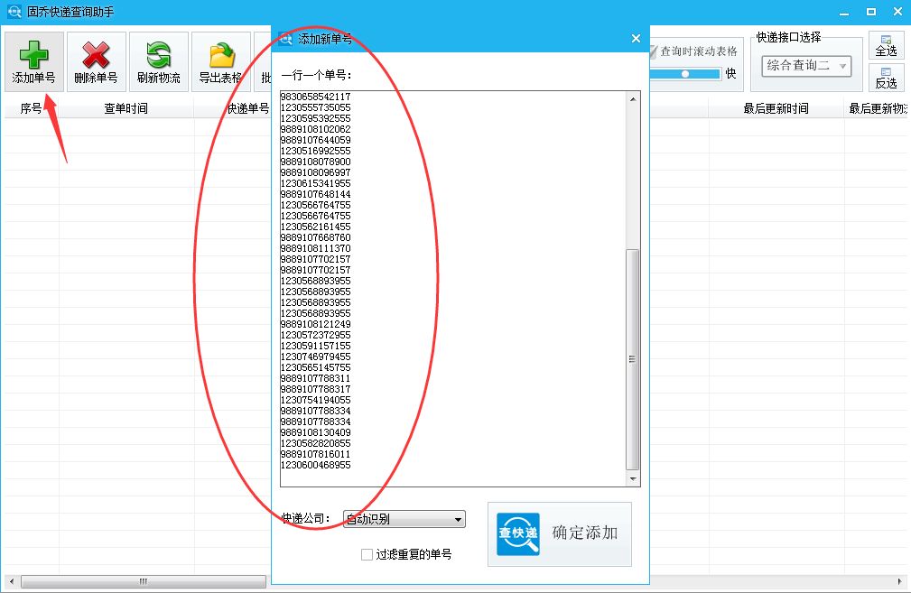Click the 反选 invert-selection icon
Viewport: 911px width, 593px height.
[x=886, y=79]
